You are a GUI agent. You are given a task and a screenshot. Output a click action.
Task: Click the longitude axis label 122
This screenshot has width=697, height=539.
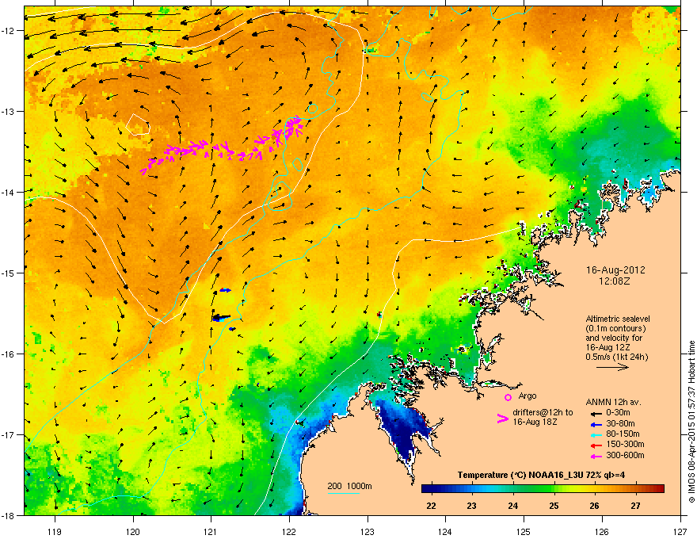(x=289, y=532)
